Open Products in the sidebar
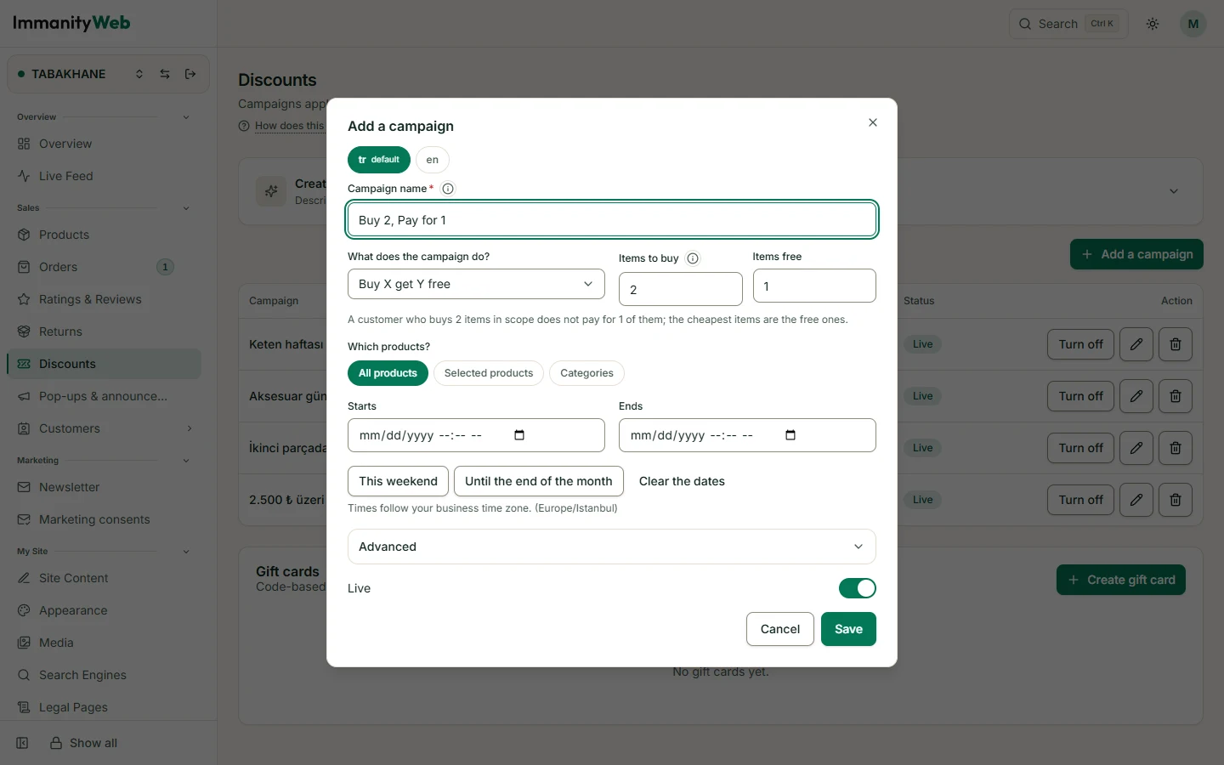The width and height of the screenshot is (1224, 765). [x=104, y=235]
